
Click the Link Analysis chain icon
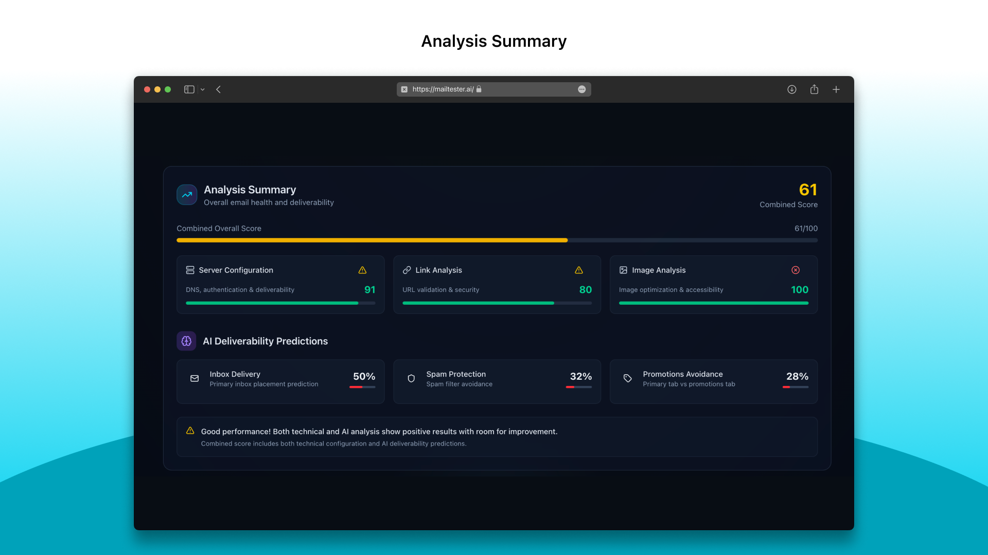pyautogui.click(x=407, y=270)
